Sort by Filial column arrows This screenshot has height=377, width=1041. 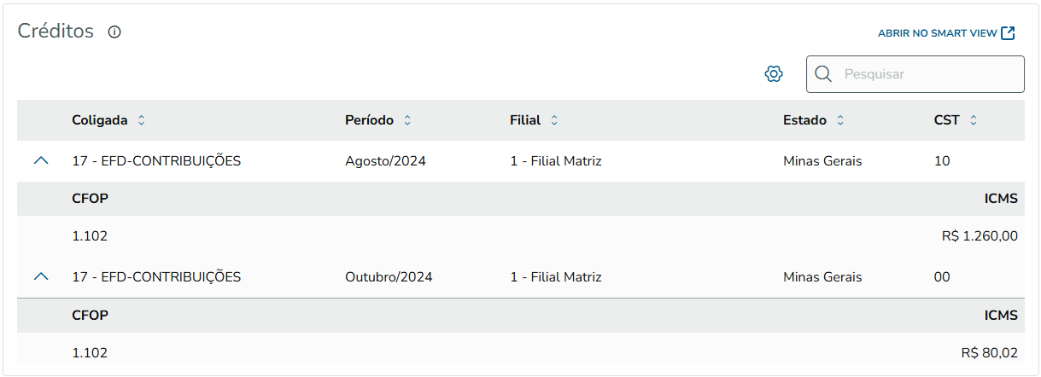(x=554, y=120)
